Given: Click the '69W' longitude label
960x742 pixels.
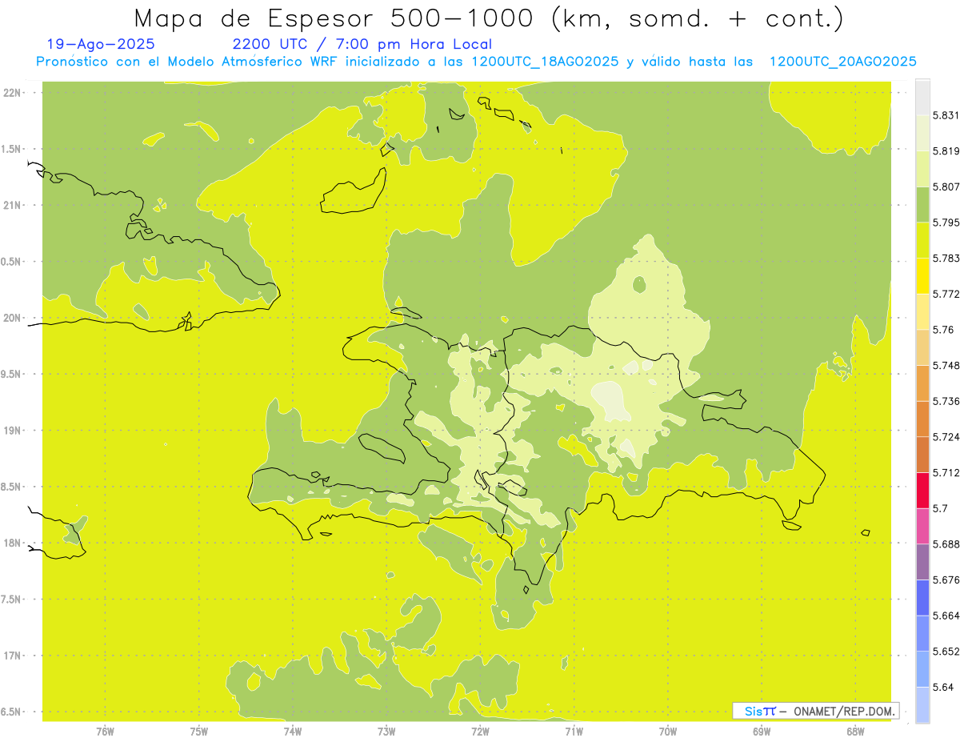Looking at the screenshot, I should (x=762, y=732).
